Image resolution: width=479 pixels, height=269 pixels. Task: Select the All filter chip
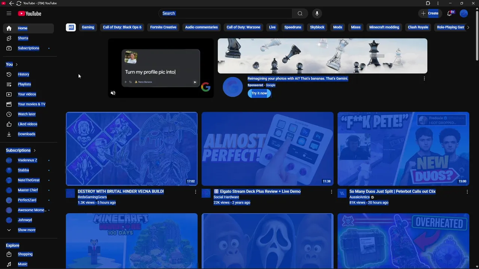71,27
